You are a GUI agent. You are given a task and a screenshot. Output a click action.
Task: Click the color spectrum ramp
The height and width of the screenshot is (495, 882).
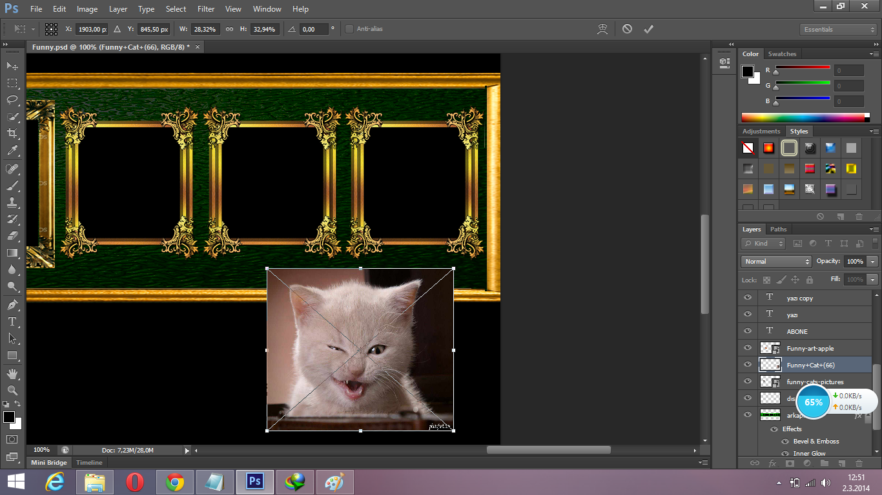coord(803,117)
